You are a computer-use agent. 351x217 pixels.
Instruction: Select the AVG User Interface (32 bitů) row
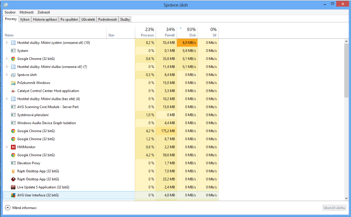(x=111, y=195)
